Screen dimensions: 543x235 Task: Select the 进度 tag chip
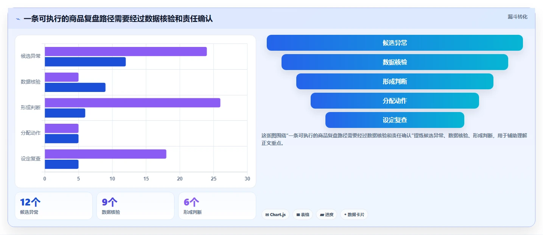click(x=327, y=215)
